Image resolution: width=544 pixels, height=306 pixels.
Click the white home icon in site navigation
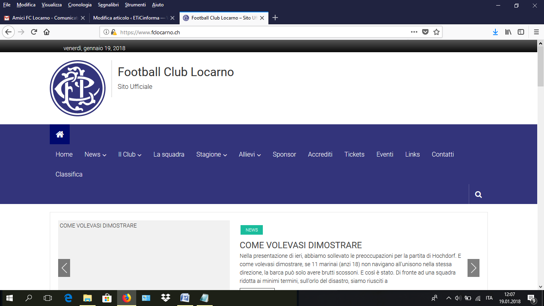[60, 134]
